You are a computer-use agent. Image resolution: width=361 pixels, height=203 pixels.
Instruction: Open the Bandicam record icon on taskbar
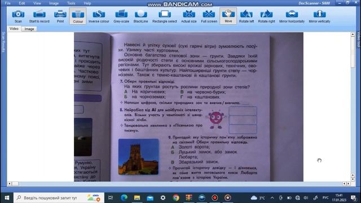click(214, 198)
